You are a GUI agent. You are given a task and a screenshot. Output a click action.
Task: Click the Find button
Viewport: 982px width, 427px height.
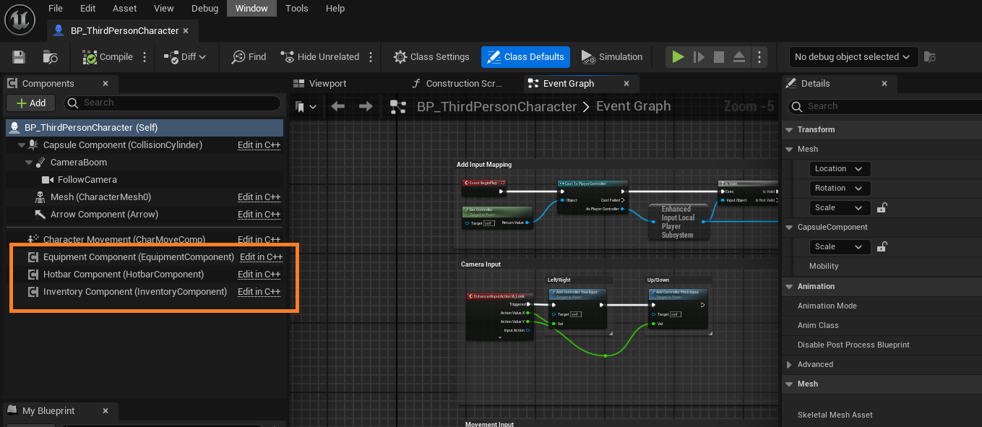249,57
